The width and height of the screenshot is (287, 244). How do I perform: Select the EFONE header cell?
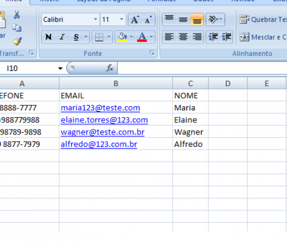coord(29,95)
